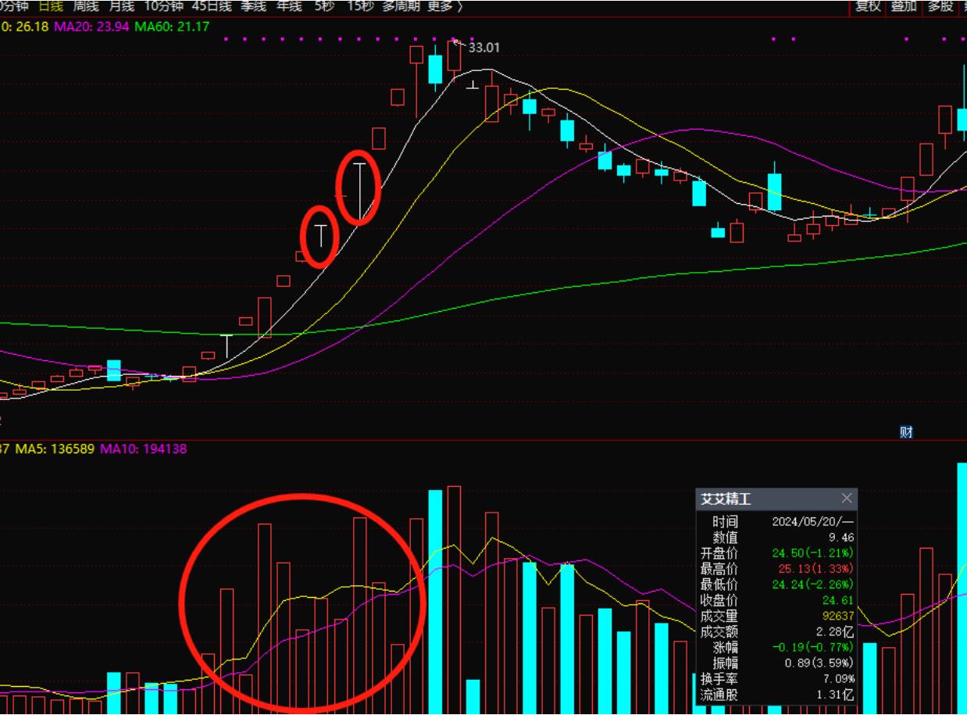Toggle 多股 multi-stock view
The width and height of the screenshot is (967, 715).
(940, 6)
